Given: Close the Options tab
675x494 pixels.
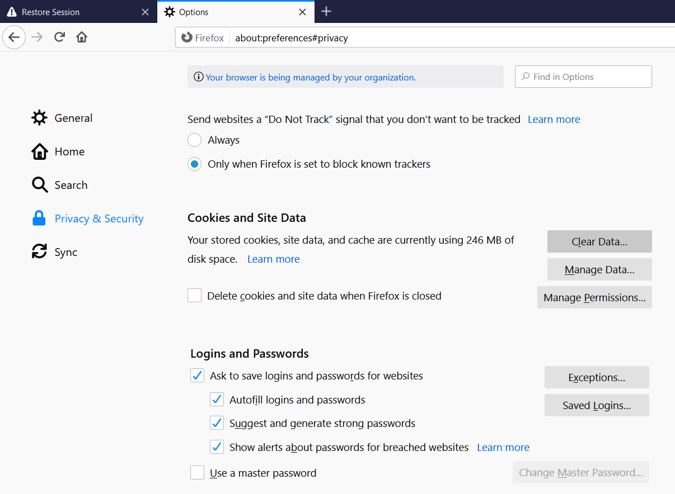Looking at the screenshot, I should coord(302,12).
